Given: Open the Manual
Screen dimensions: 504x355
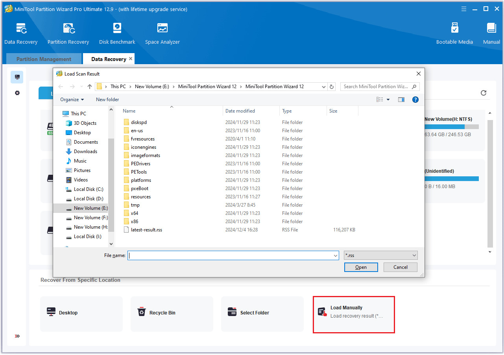Looking at the screenshot, I should (x=491, y=33).
